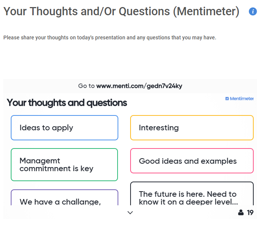The width and height of the screenshot is (270, 235).
Task: Click the blue info icon beside title
Action: coord(253,12)
